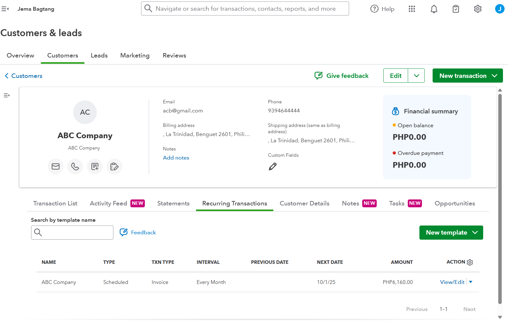The image size is (508, 321).
Task: Click the Add notes link
Action: pos(176,158)
